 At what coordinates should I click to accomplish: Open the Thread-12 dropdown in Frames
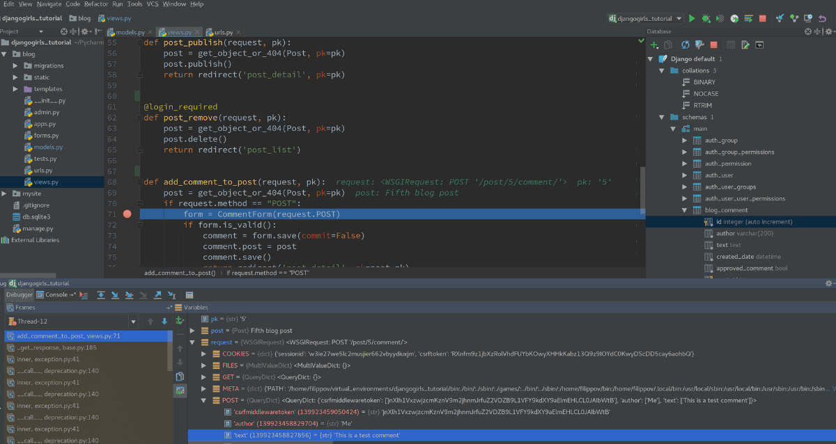(132, 321)
